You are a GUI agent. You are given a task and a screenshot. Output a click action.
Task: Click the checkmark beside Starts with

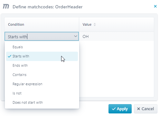[x=10, y=56]
